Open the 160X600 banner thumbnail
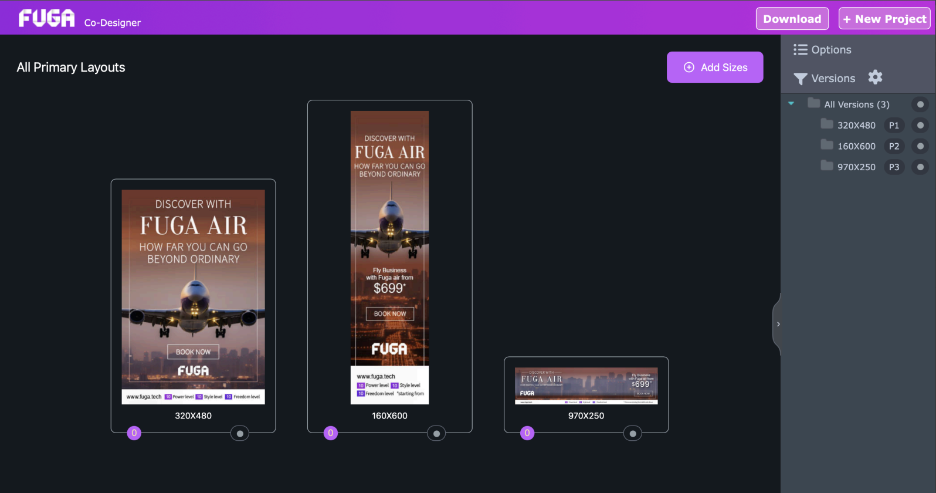This screenshot has height=493, width=936. click(389, 258)
